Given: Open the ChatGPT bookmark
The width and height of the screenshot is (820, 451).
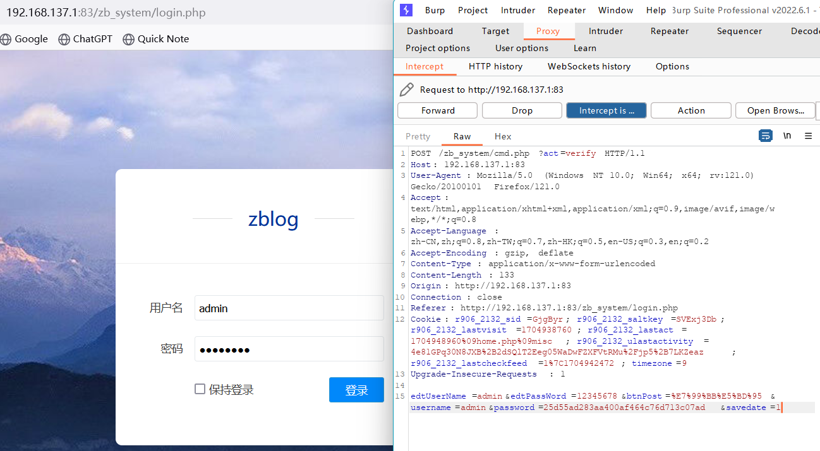Looking at the screenshot, I should coord(85,39).
